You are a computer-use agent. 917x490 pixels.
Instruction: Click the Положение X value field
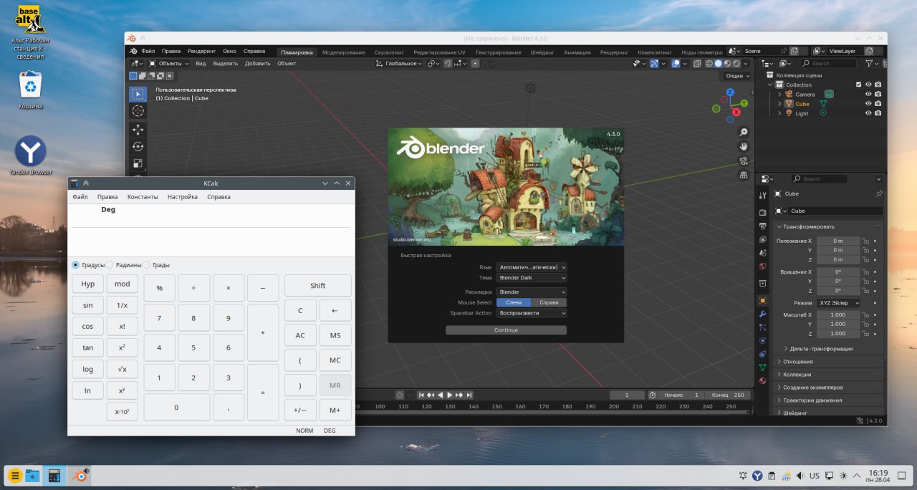838,241
